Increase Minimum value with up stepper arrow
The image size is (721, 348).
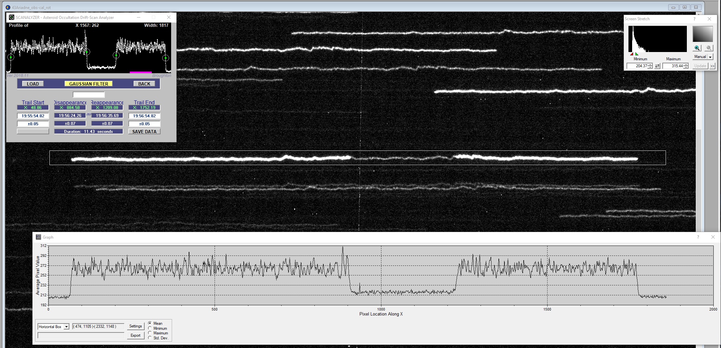pyautogui.click(x=650, y=65)
